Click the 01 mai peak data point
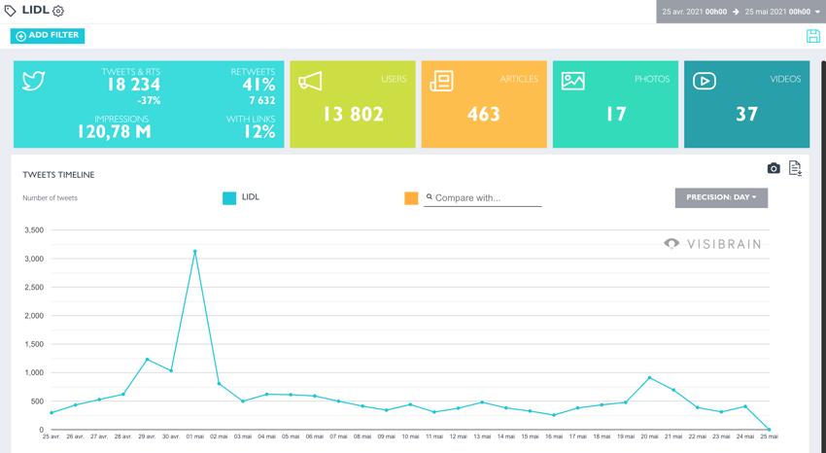The height and width of the screenshot is (453, 826). click(x=195, y=252)
